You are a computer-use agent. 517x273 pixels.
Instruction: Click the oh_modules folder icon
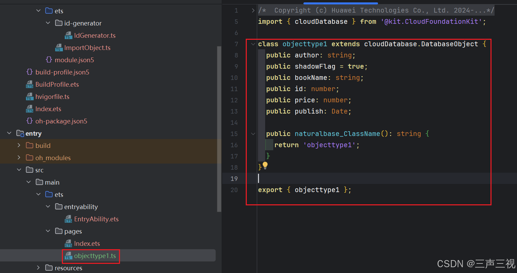30,158
